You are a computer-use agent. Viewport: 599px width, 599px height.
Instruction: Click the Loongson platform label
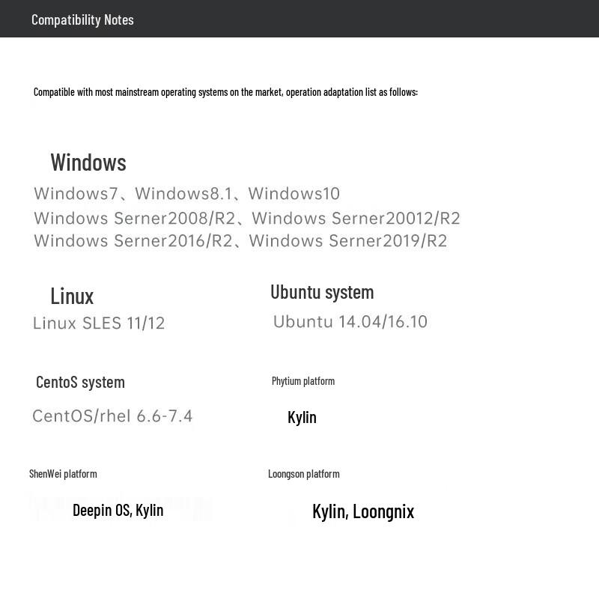[304, 474]
